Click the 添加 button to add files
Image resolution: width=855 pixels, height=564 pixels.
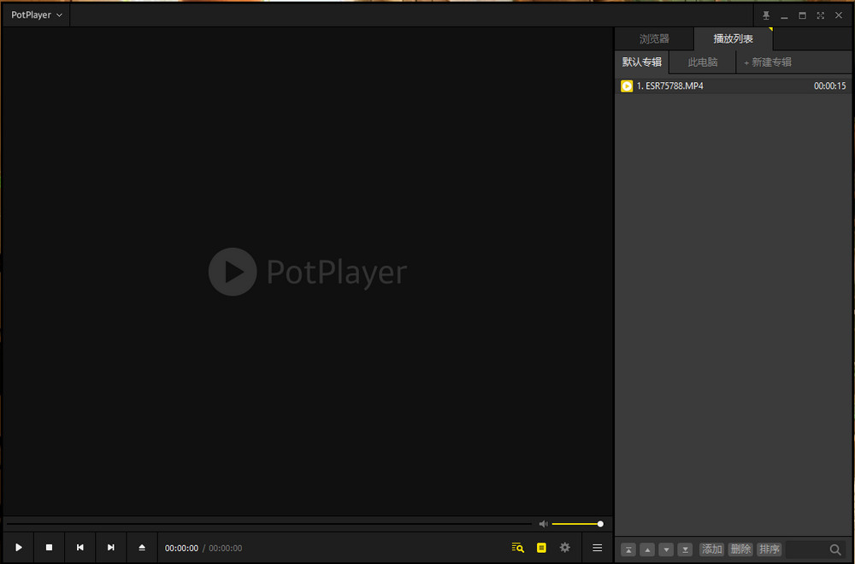coord(711,549)
